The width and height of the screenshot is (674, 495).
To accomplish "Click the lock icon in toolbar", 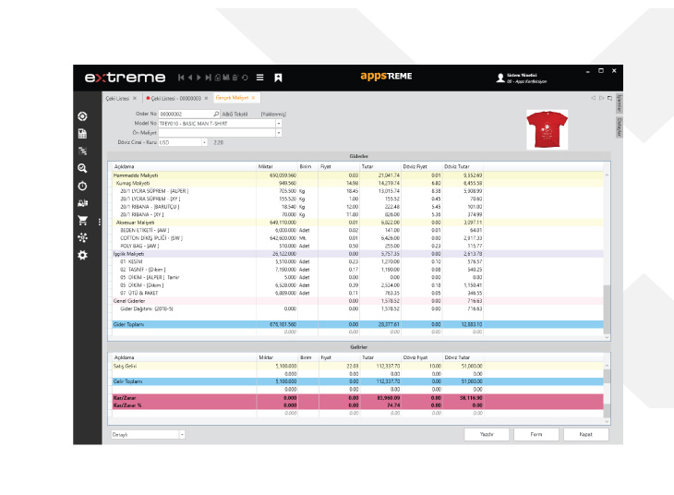I will pyautogui.click(x=218, y=78).
